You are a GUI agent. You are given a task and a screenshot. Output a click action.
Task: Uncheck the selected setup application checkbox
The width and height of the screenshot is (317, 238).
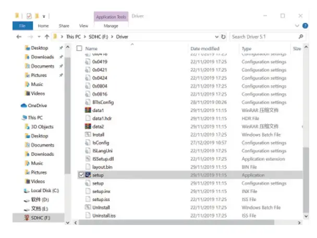[x=81, y=175]
